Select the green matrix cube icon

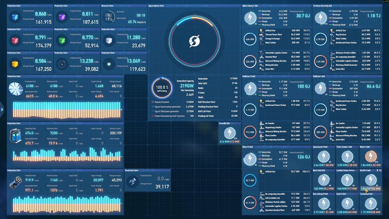(x=62, y=41)
